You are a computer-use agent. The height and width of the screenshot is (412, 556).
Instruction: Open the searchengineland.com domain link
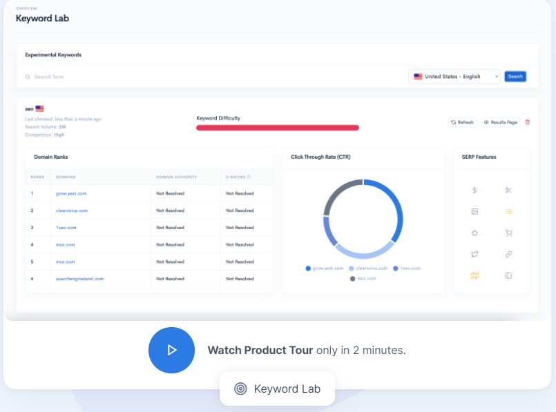click(x=79, y=279)
